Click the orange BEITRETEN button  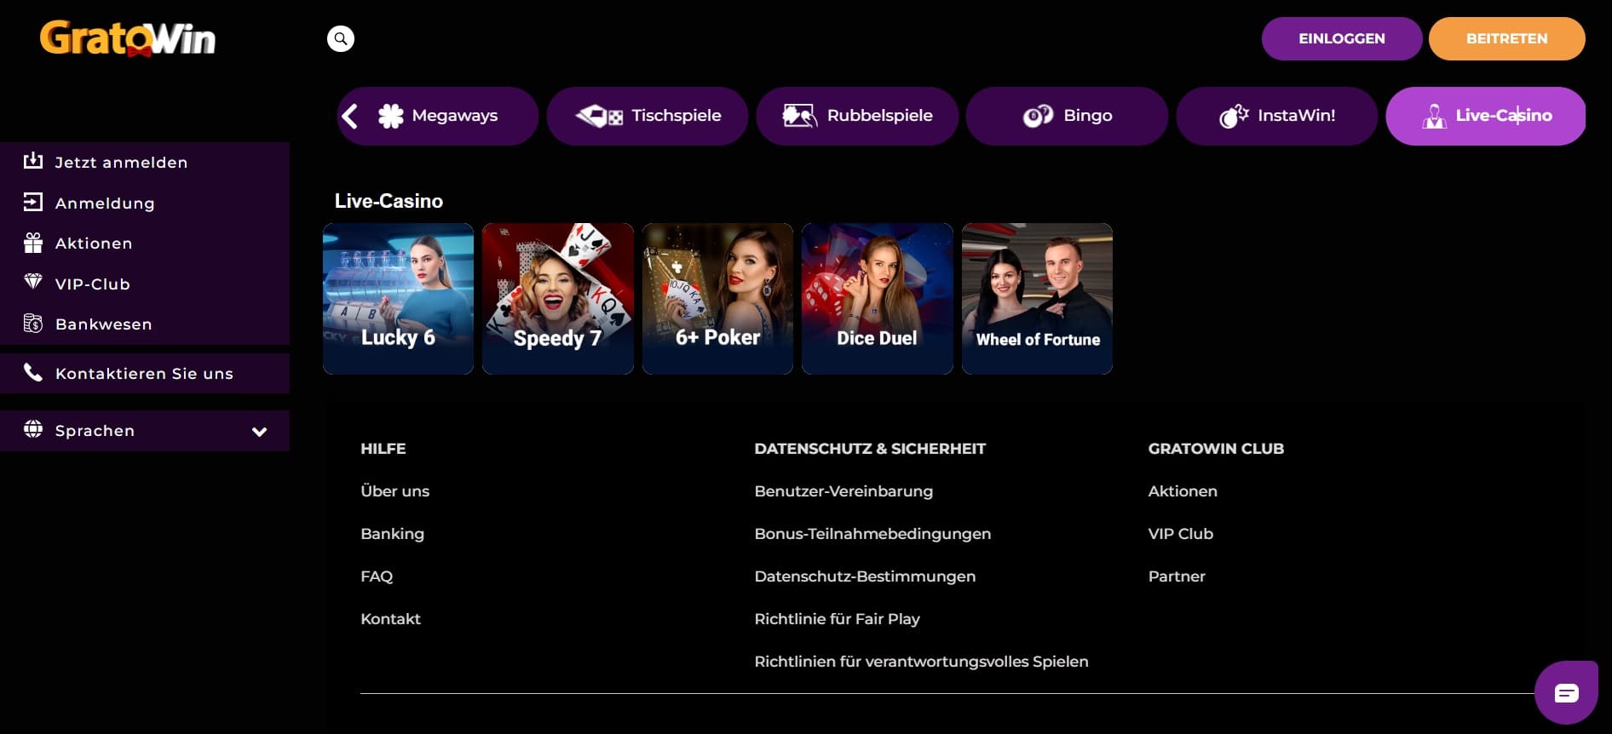[1506, 38]
